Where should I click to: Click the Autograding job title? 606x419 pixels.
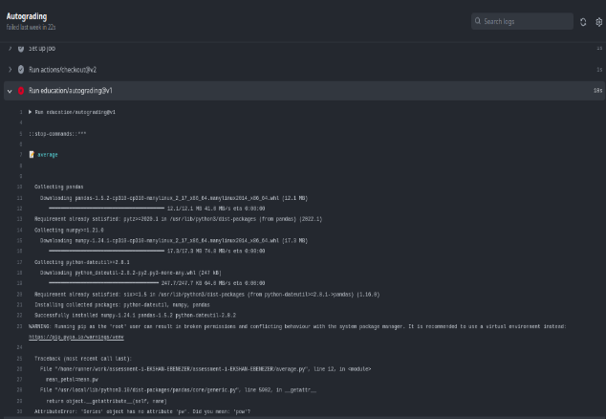tap(27, 16)
